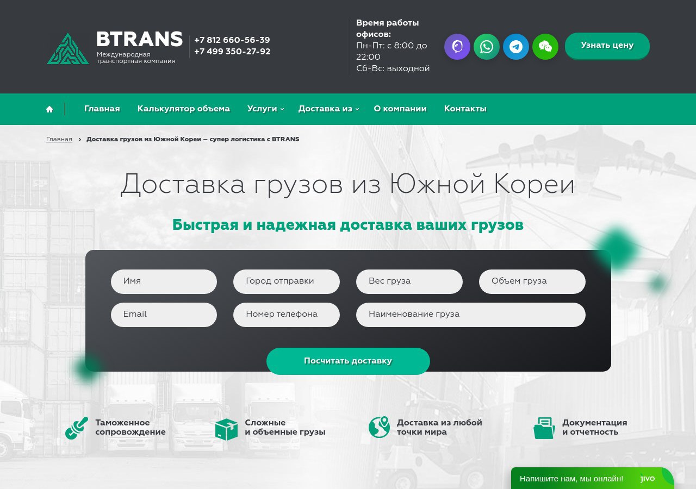This screenshot has width=696, height=489.
Task: Contact via the WhatsApp icon
Action: click(486, 47)
